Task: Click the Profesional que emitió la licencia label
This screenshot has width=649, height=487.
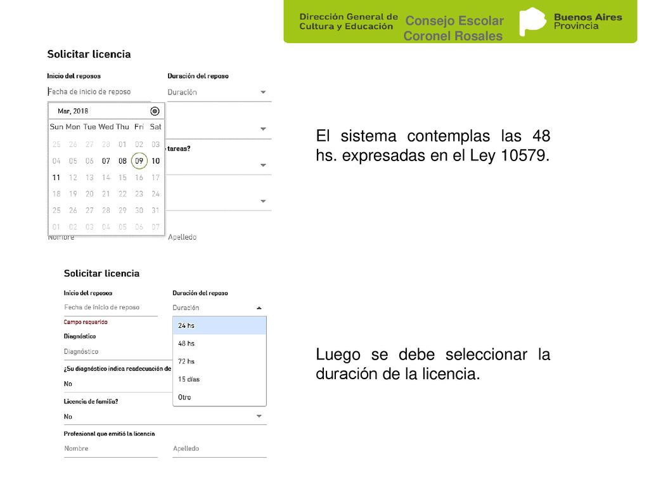Action: 109,434
